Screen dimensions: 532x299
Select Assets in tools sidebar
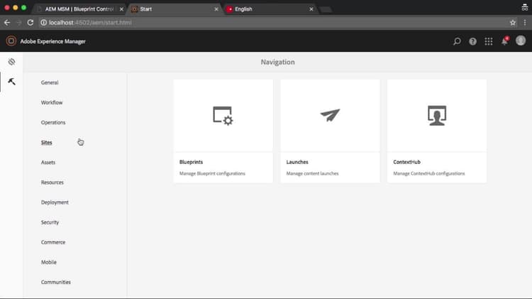coord(48,163)
